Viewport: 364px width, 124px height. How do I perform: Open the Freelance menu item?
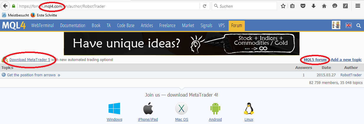point(168,25)
